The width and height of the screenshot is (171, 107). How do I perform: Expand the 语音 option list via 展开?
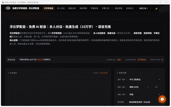tap(124, 87)
